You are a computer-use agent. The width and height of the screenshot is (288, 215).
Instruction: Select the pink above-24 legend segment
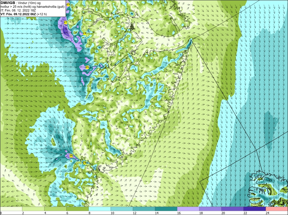pos(277,209)
